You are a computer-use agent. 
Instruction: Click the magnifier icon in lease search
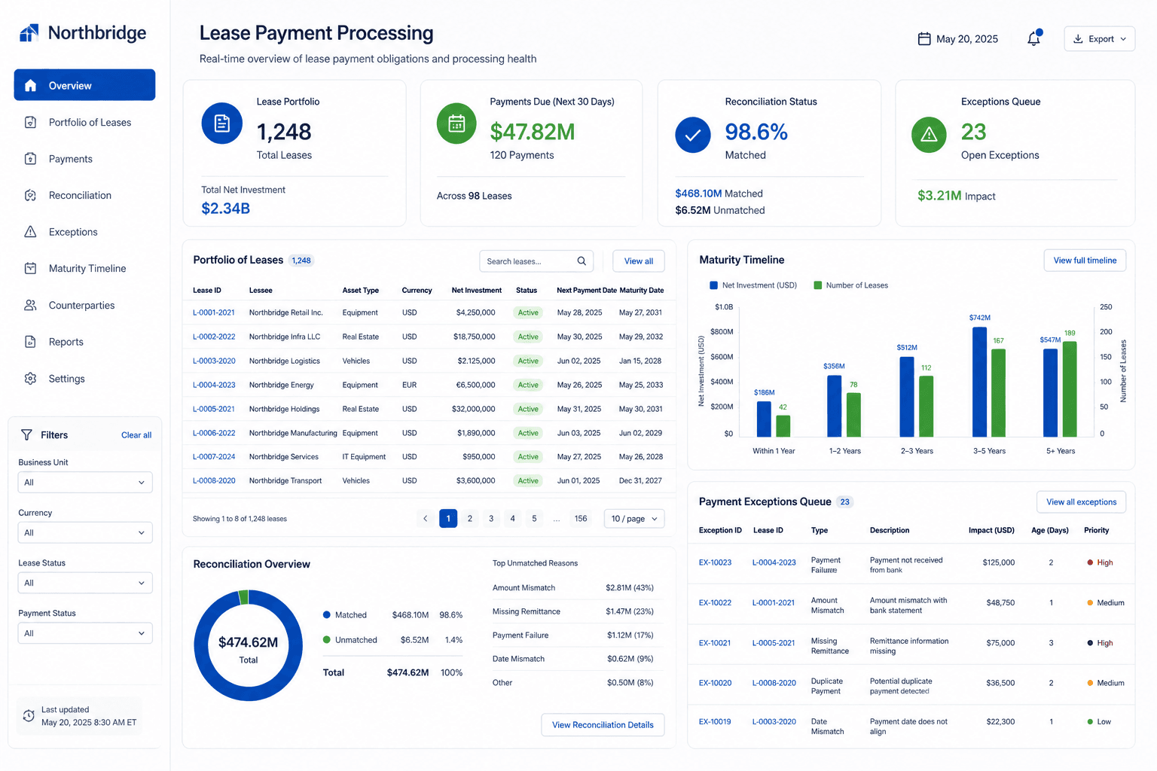tap(582, 261)
